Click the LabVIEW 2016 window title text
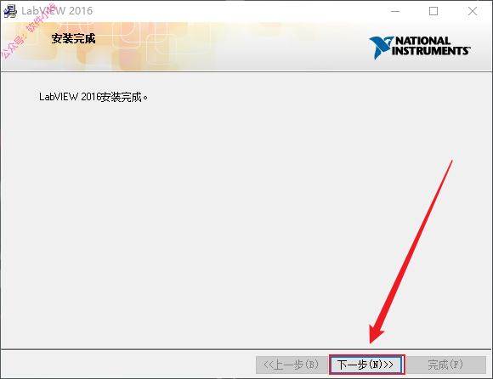Screen dimensions: 493x379 click(57, 11)
